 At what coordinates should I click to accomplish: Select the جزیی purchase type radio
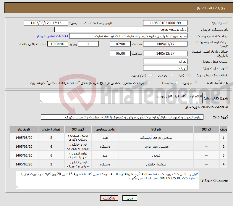click(196, 83)
